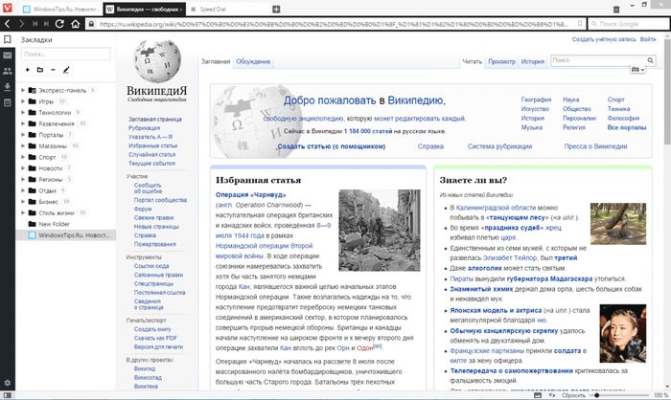Open the Обсуждение tab on Wikipedia
Viewport: 671px width, 400px height.
(253, 61)
